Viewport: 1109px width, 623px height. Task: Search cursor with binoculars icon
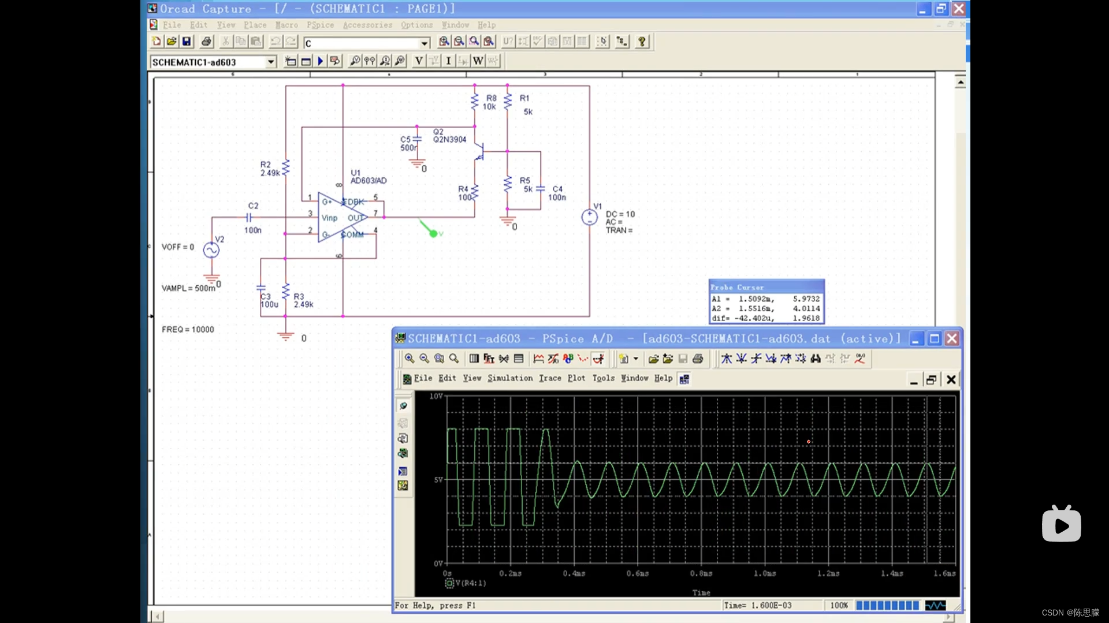click(816, 359)
